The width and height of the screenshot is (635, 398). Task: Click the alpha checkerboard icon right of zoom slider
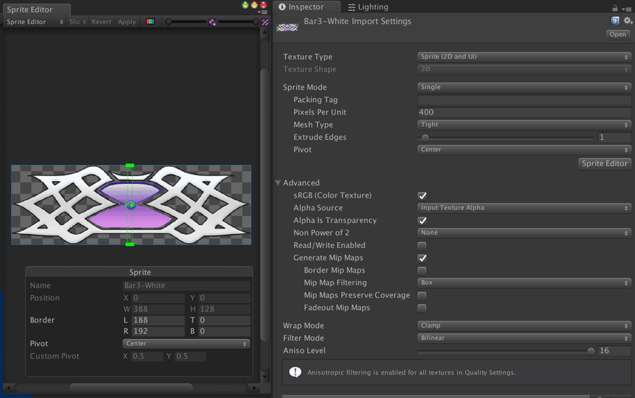click(x=265, y=21)
